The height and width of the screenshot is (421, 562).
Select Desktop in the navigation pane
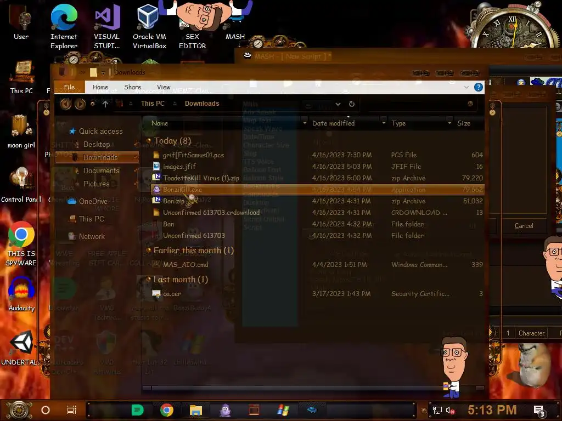tap(92, 145)
